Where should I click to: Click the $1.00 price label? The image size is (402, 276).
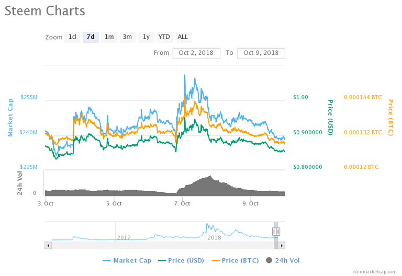(301, 97)
